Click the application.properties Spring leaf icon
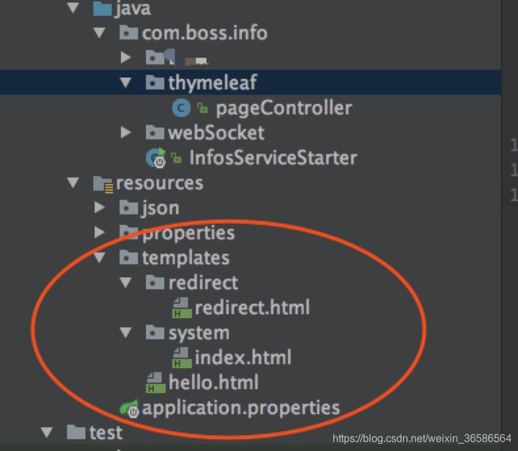 coord(129,409)
